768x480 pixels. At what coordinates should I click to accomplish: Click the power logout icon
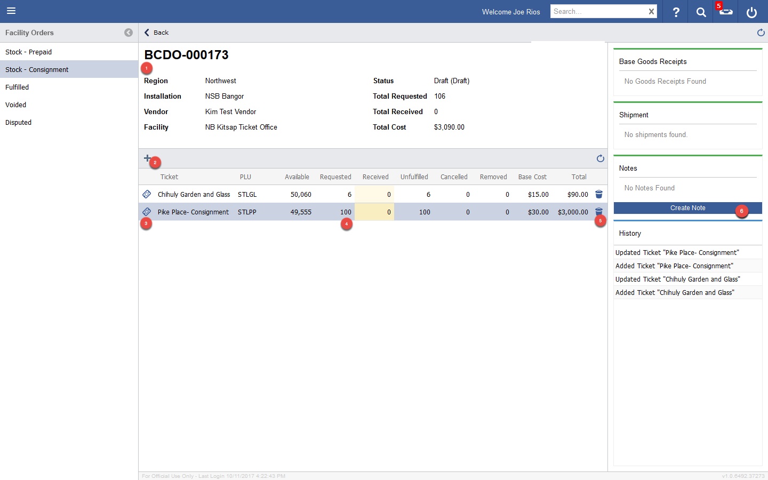(751, 12)
